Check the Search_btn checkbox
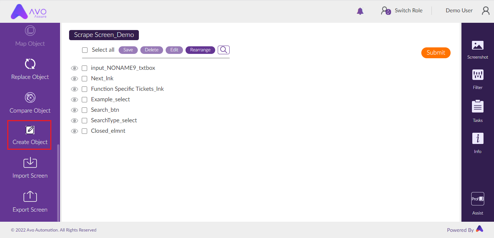 (x=85, y=110)
